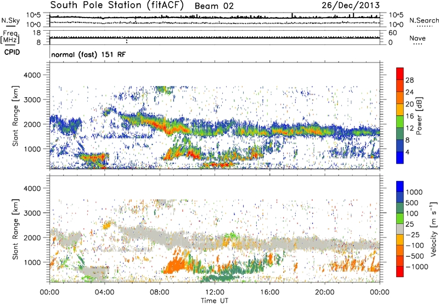Click the 'normal (fast) 151 RF' text

(88, 54)
